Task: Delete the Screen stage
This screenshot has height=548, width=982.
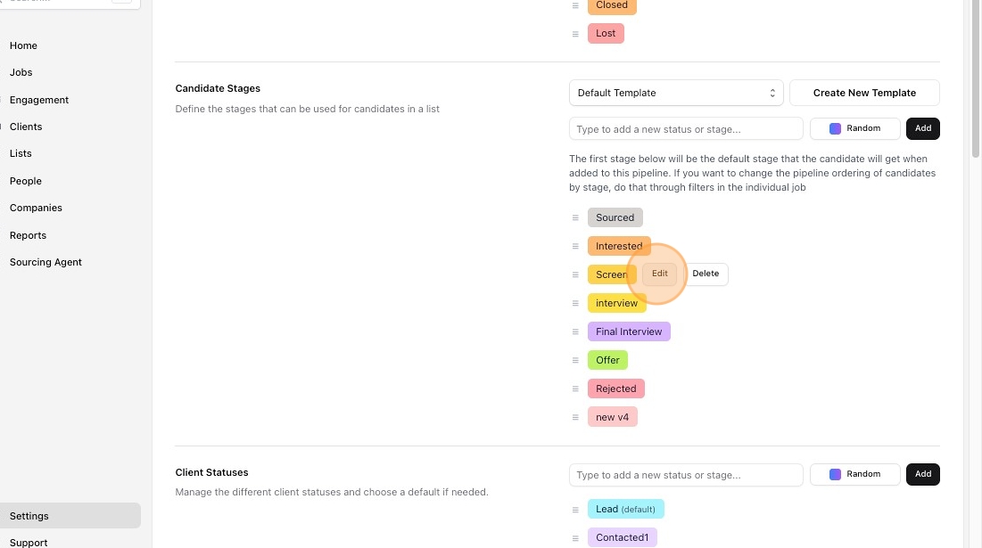Action: [x=706, y=274]
